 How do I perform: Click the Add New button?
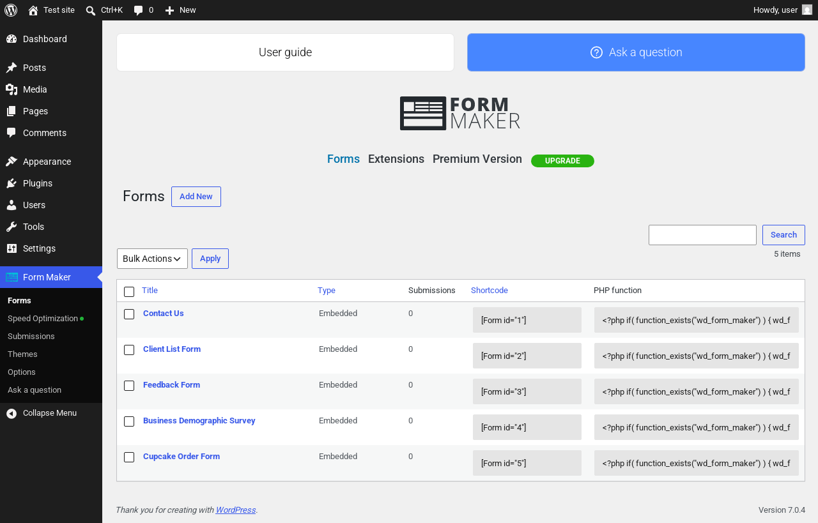pyautogui.click(x=196, y=197)
